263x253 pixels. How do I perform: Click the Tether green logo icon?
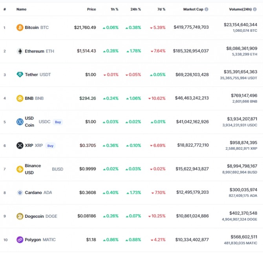(20, 75)
